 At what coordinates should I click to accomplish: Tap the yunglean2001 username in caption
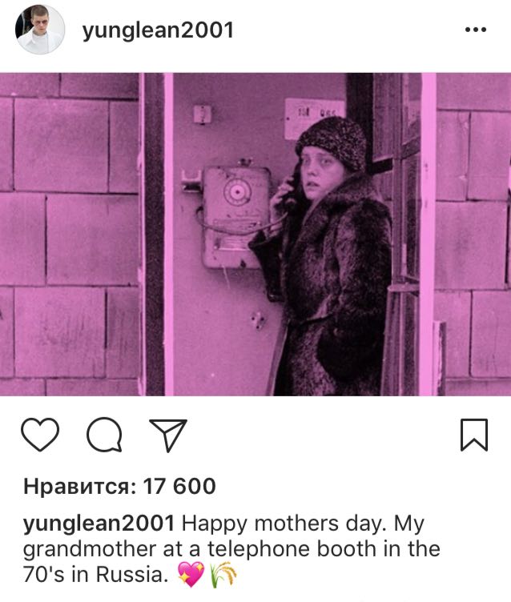[99, 524]
